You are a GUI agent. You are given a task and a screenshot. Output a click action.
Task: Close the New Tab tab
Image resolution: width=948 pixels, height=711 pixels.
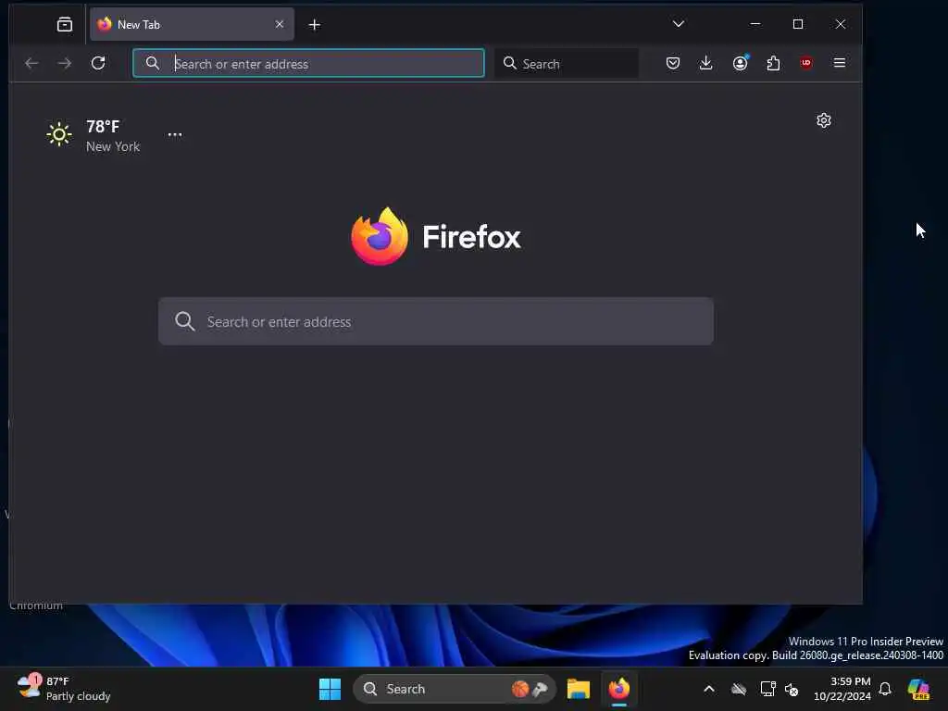(x=280, y=24)
